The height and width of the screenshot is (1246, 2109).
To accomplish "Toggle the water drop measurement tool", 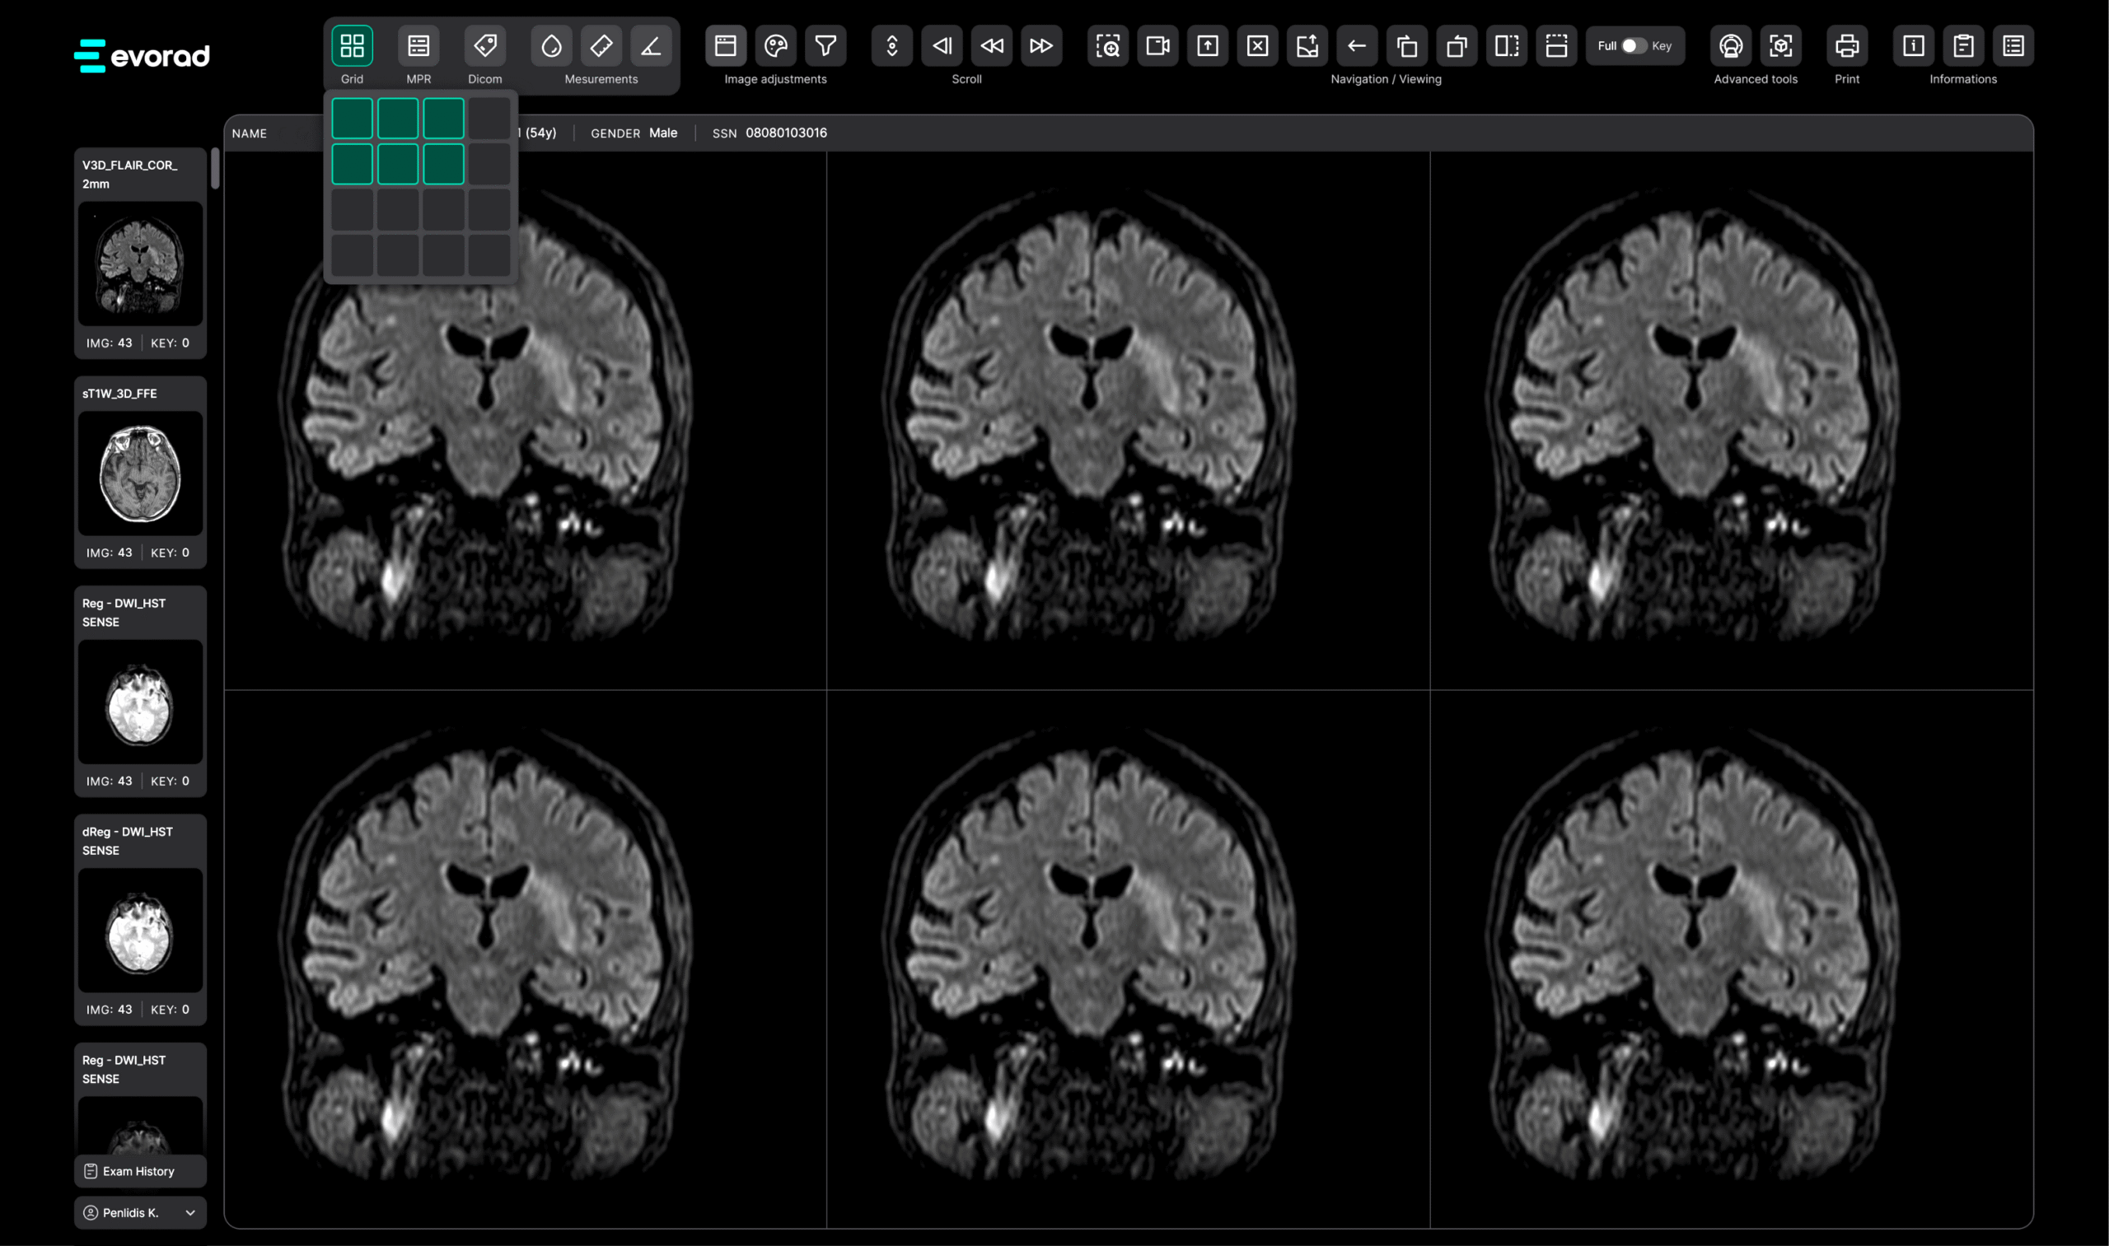I will (x=551, y=45).
